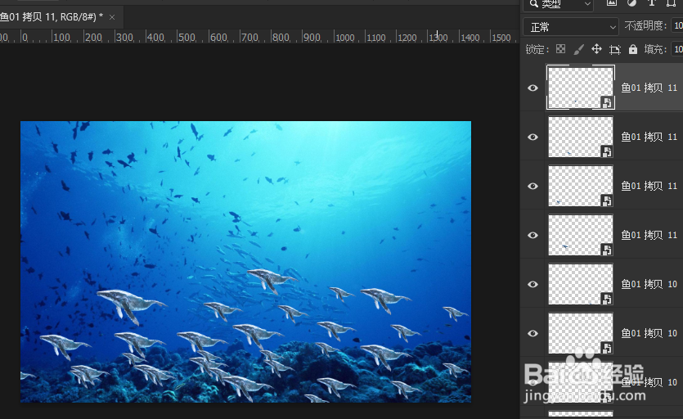Viewport: 683px width, 419px height.
Task: Hide the selected top 鱼01 拷贝 11 layer
Action: (x=532, y=88)
